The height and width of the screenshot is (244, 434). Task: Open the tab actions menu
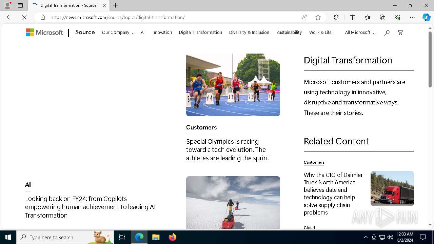[20, 5]
